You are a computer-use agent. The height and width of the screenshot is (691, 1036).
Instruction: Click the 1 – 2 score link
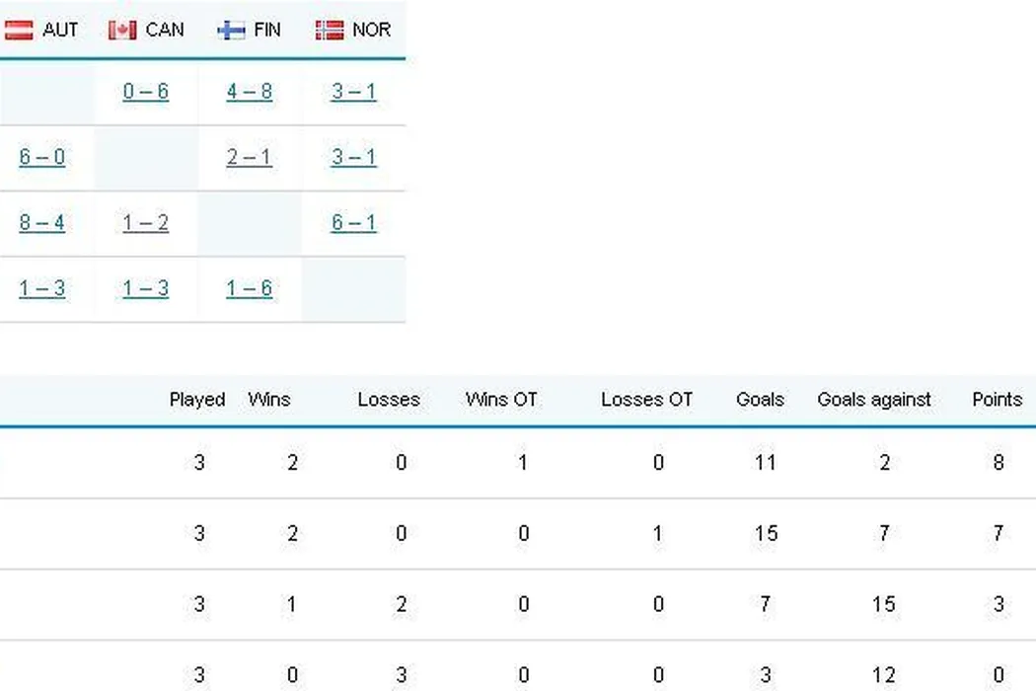pyautogui.click(x=146, y=222)
